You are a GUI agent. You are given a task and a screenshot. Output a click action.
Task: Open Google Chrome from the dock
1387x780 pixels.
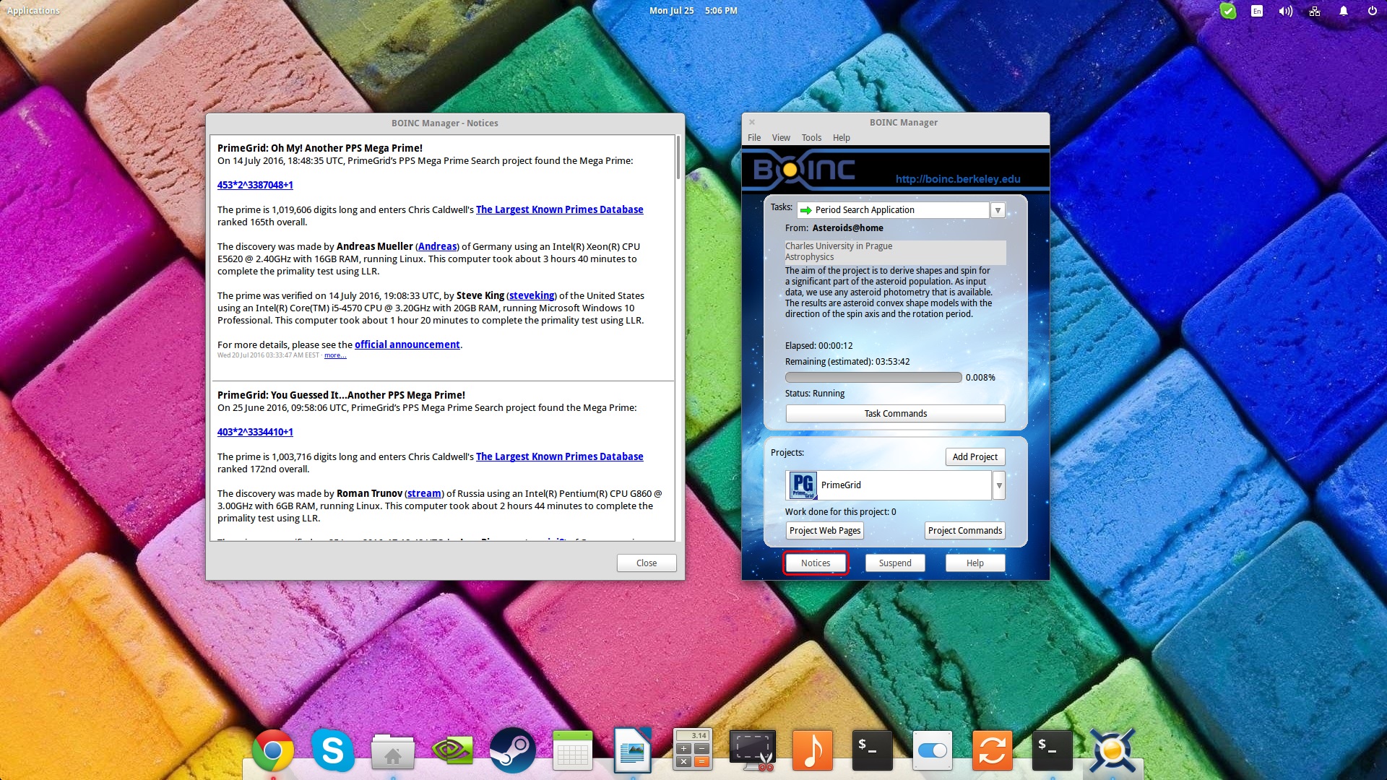(272, 750)
